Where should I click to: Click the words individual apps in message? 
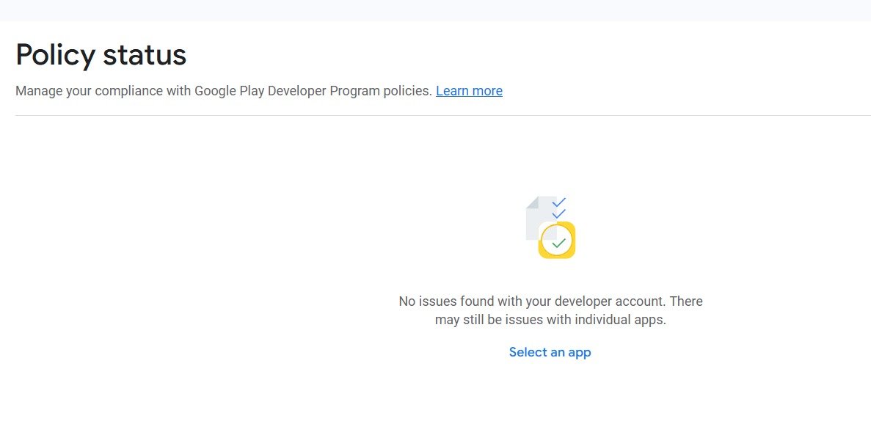click(x=621, y=320)
